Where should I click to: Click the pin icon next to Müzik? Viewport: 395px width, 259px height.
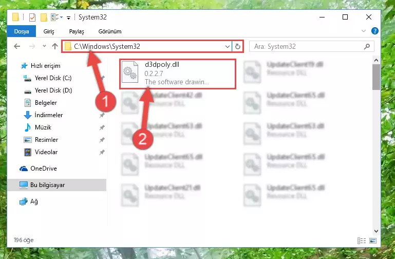point(102,127)
